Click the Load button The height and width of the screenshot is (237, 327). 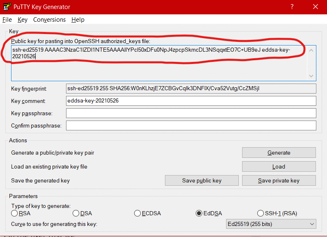click(x=279, y=166)
